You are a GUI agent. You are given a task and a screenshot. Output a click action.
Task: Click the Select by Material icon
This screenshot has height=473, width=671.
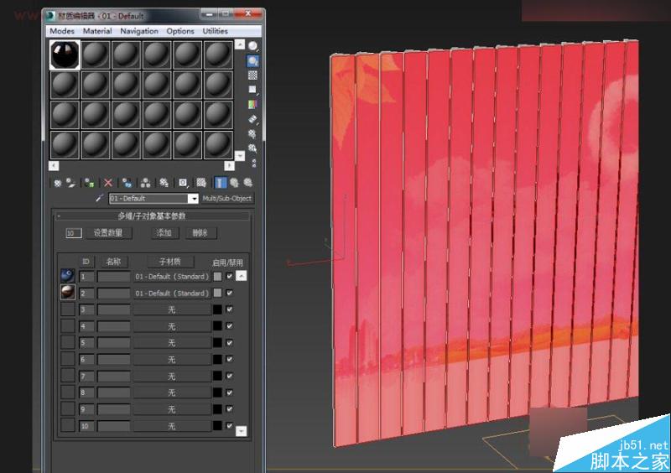pos(252,148)
